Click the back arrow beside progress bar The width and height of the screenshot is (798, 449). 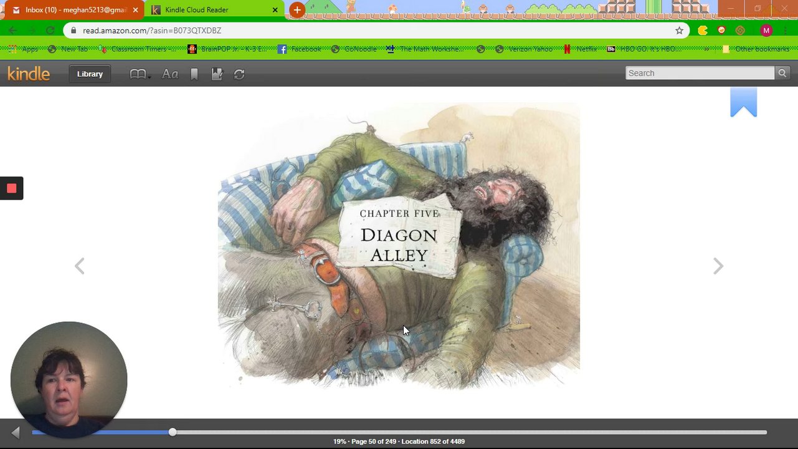pos(16,432)
